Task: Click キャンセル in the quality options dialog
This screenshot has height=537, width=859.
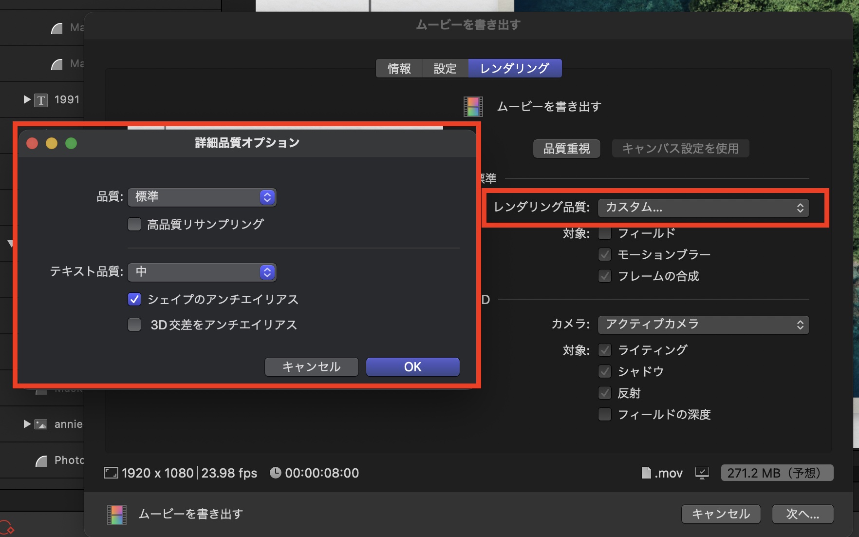Action: point(312,367)
